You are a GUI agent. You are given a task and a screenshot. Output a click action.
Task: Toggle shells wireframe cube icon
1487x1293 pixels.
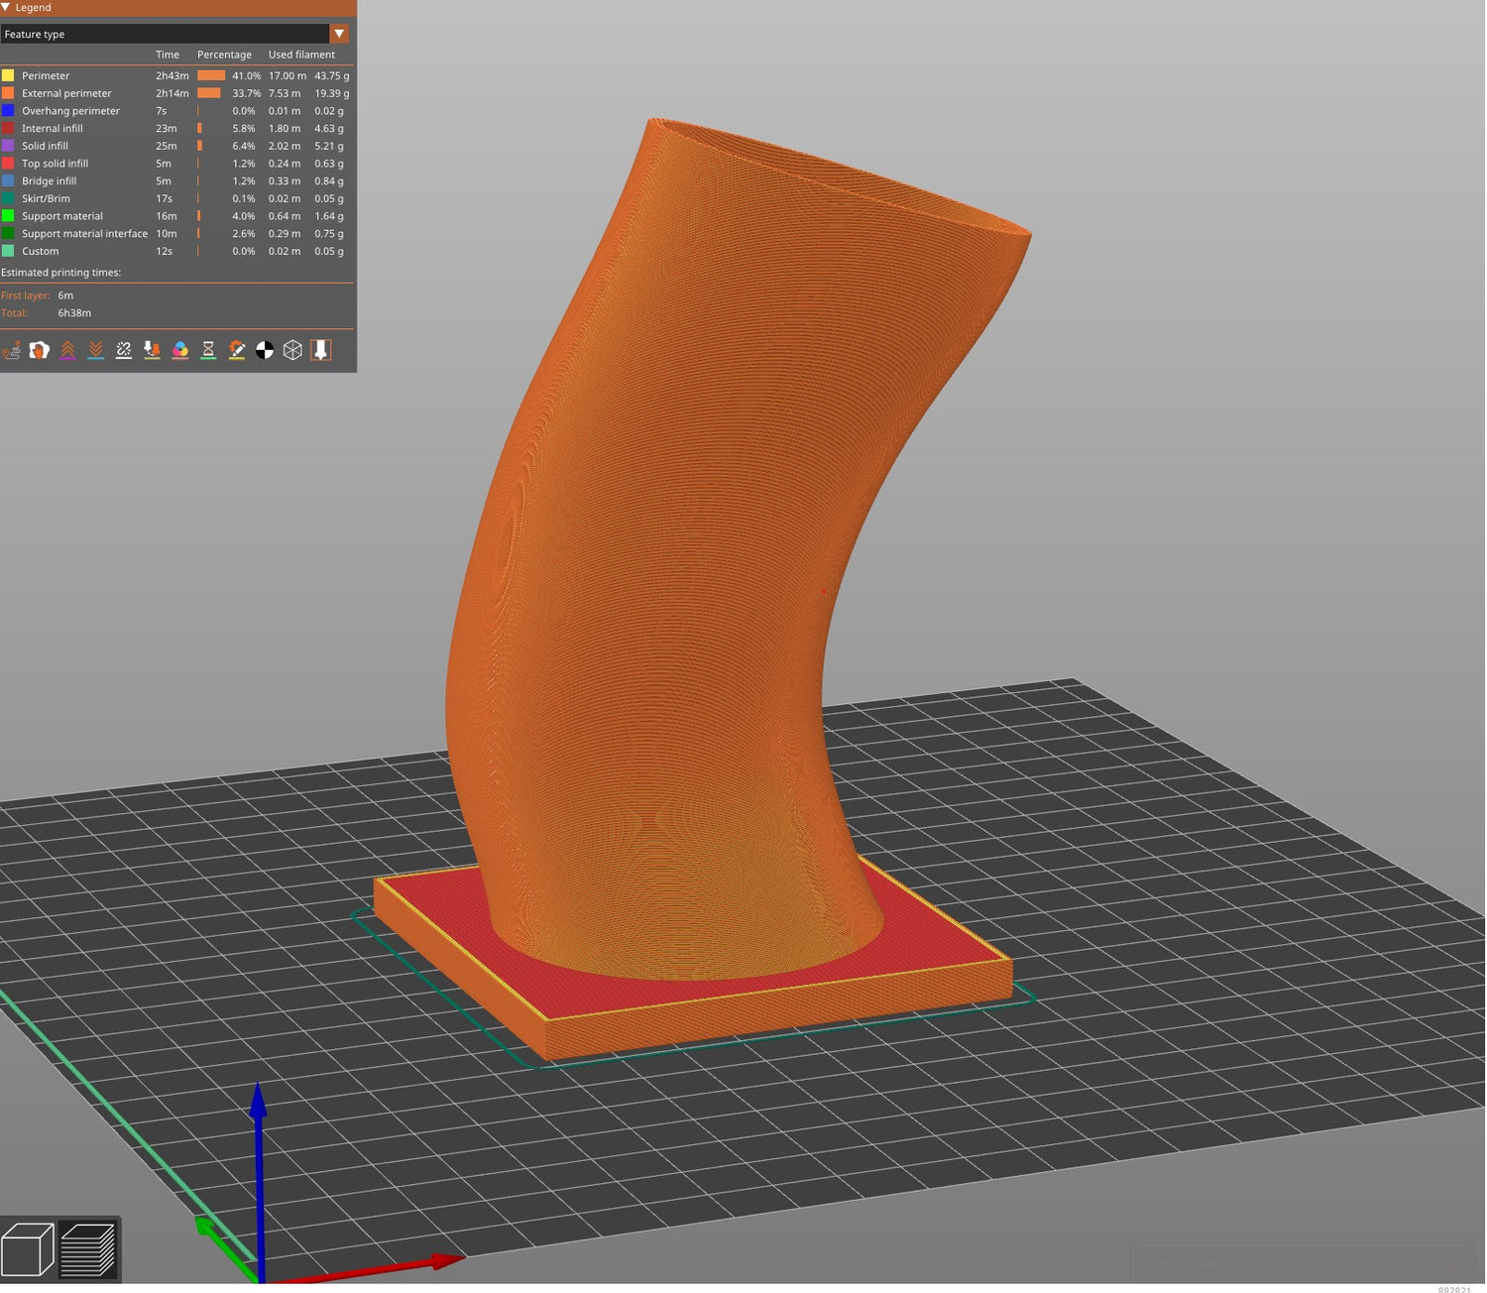pos(292,350)
